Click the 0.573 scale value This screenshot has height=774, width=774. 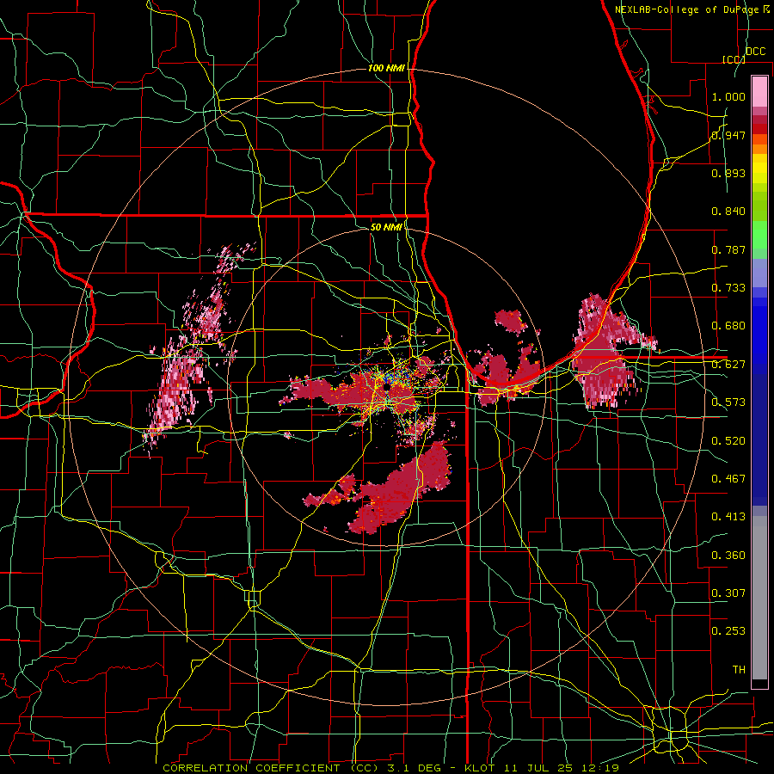pos(728,402)
